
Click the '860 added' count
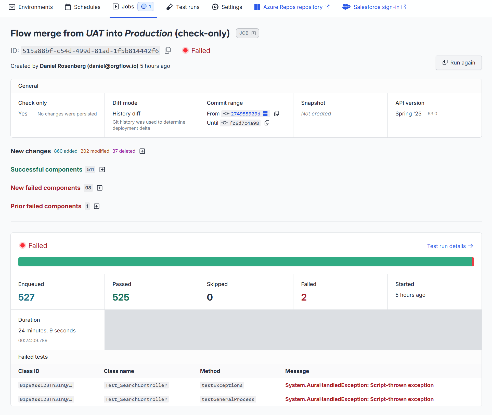(66, 151)
